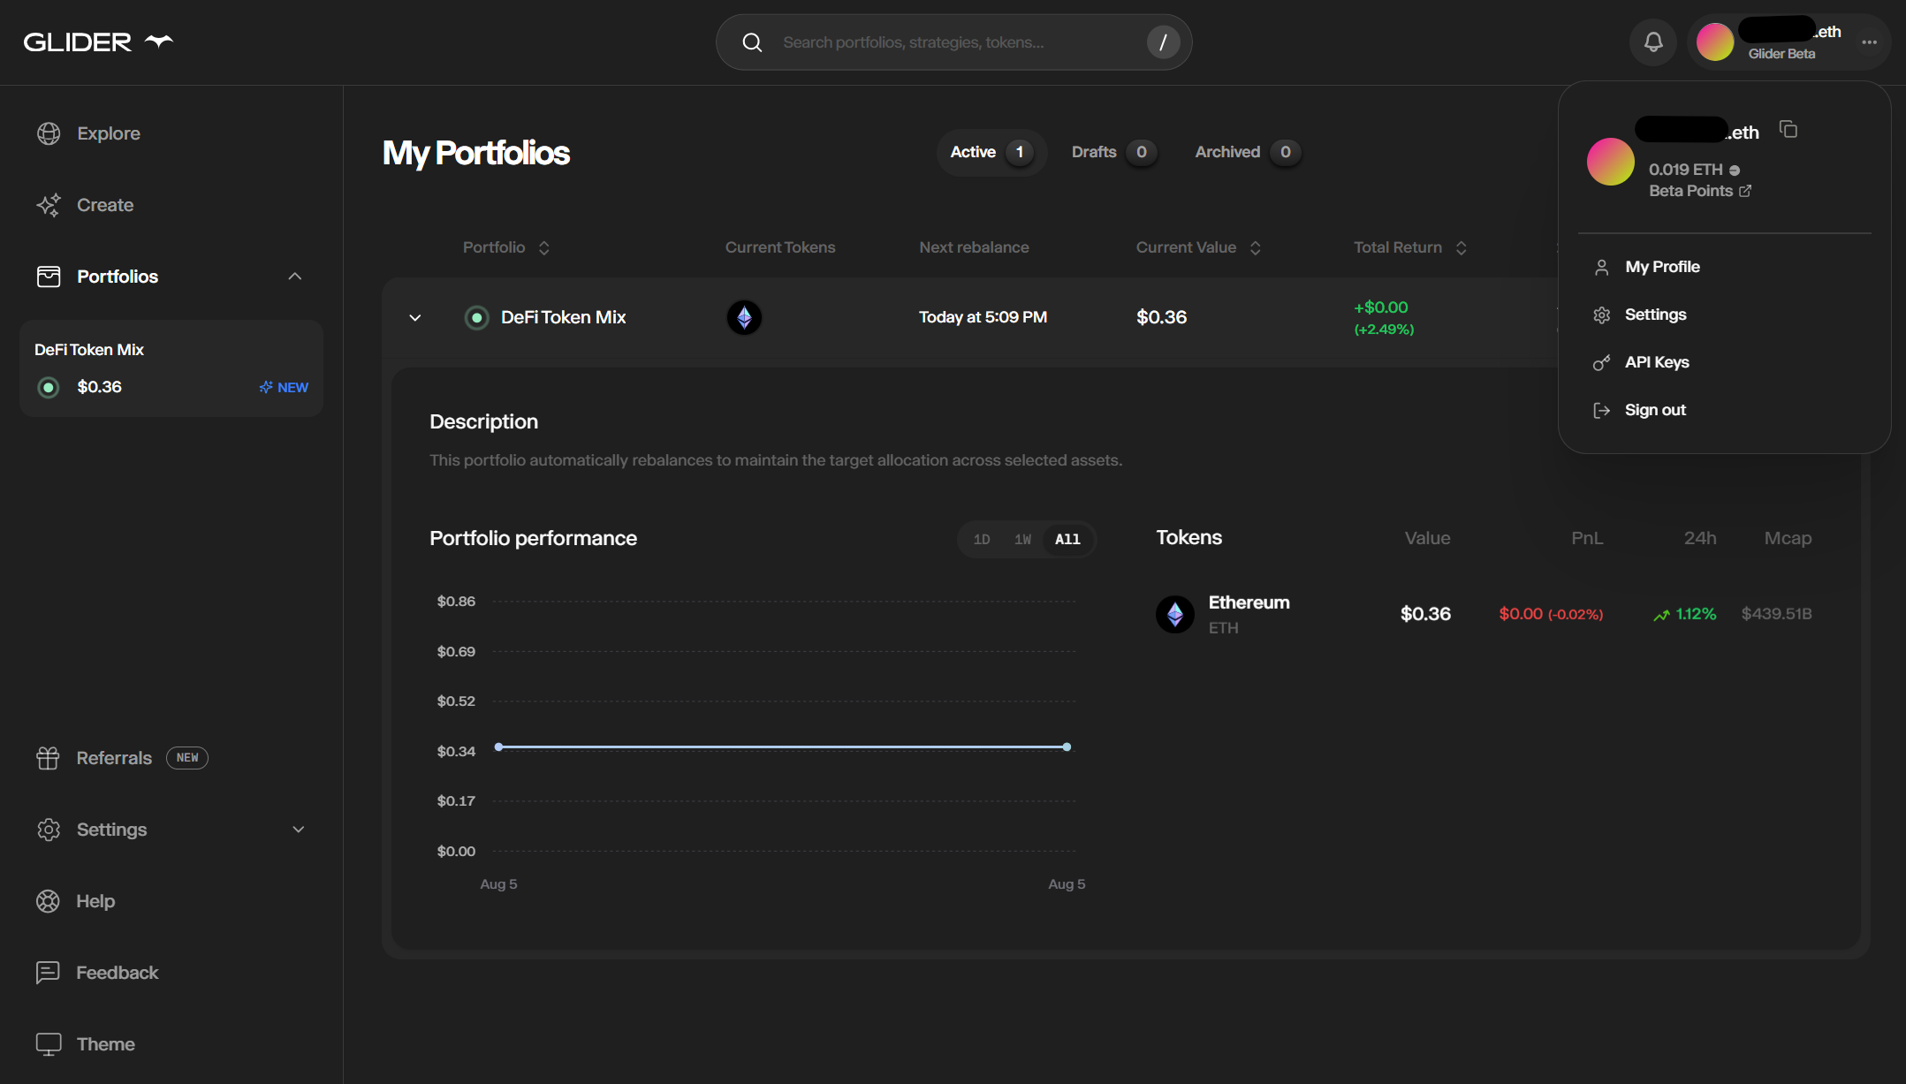
Task: Sign out from account menu
Action: click(x=1655, y=410)
